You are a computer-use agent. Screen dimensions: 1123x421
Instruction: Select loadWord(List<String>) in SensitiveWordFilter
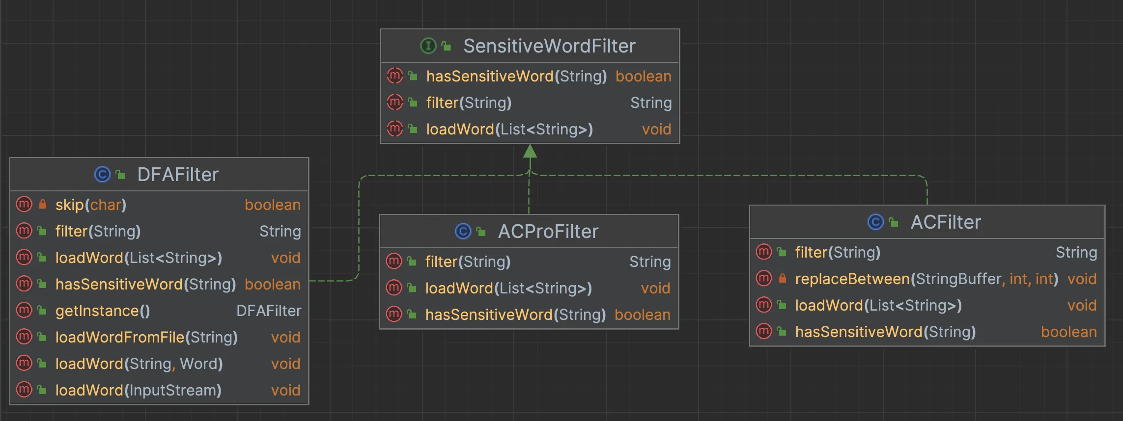(509, 129)
